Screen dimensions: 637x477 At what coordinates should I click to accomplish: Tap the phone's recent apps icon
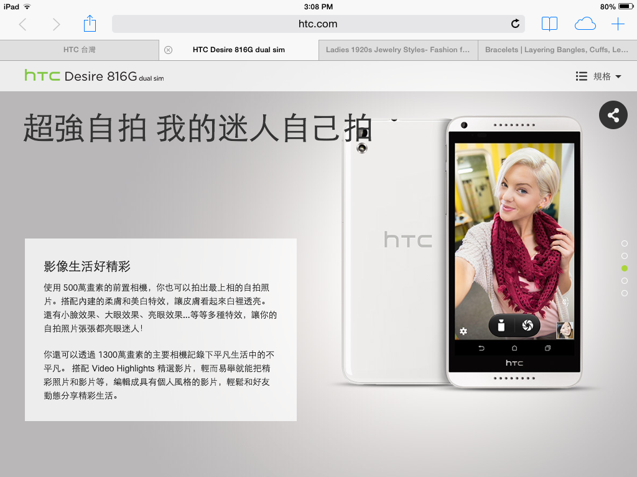click(x=547, y=348)
